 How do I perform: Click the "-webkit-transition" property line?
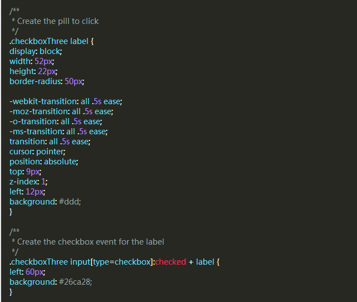[x=65, y=101]
